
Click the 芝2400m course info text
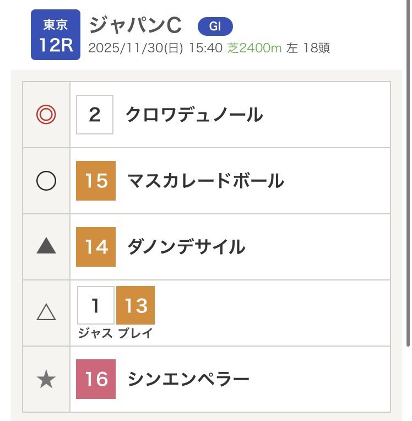click(x=254, y=48)
